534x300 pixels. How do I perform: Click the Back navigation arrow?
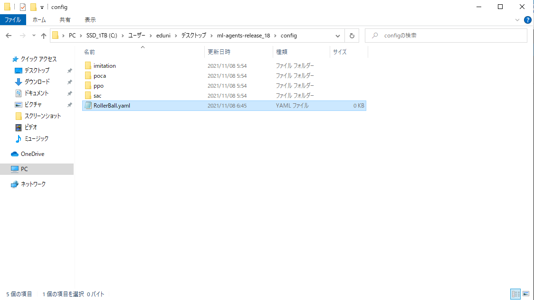(9, 36)
